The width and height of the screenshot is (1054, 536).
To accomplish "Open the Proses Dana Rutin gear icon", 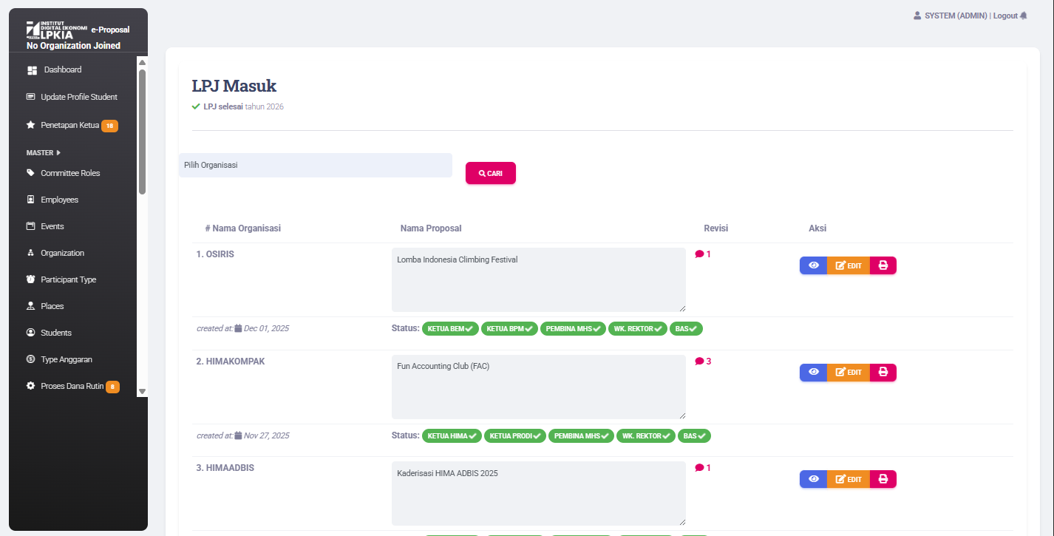I will [30, 386].
